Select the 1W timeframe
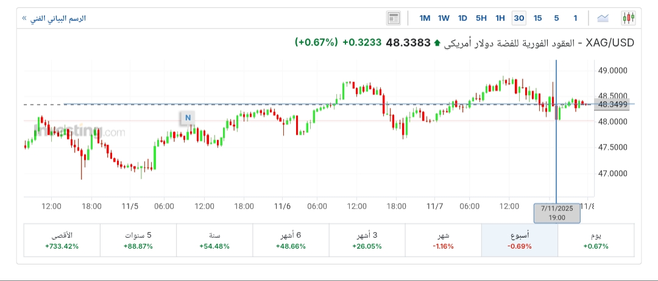658x281 pixels. tap(444, 18)
